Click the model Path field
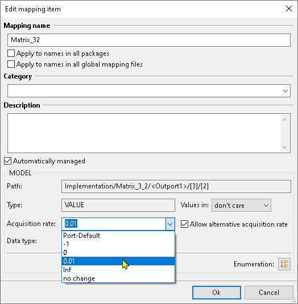The height and width of the screenshot is (304, 298). click(176, 186)
